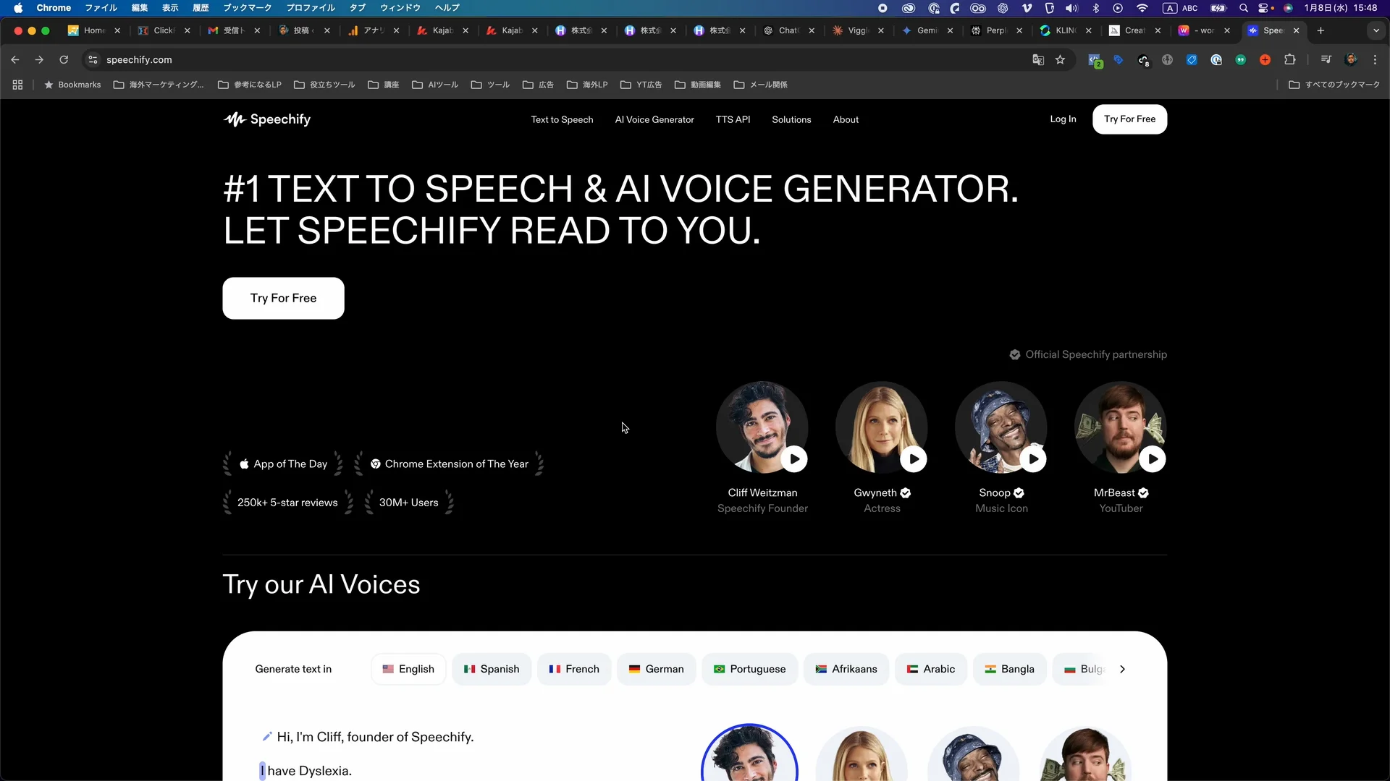This screenshot has height=781, width=1390.
Task: Click the Bluetooth icon in menu bar
Action: [x=1095, y=8]
